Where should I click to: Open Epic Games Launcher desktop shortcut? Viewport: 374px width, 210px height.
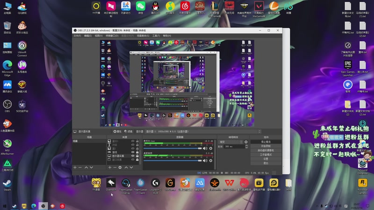348,68
